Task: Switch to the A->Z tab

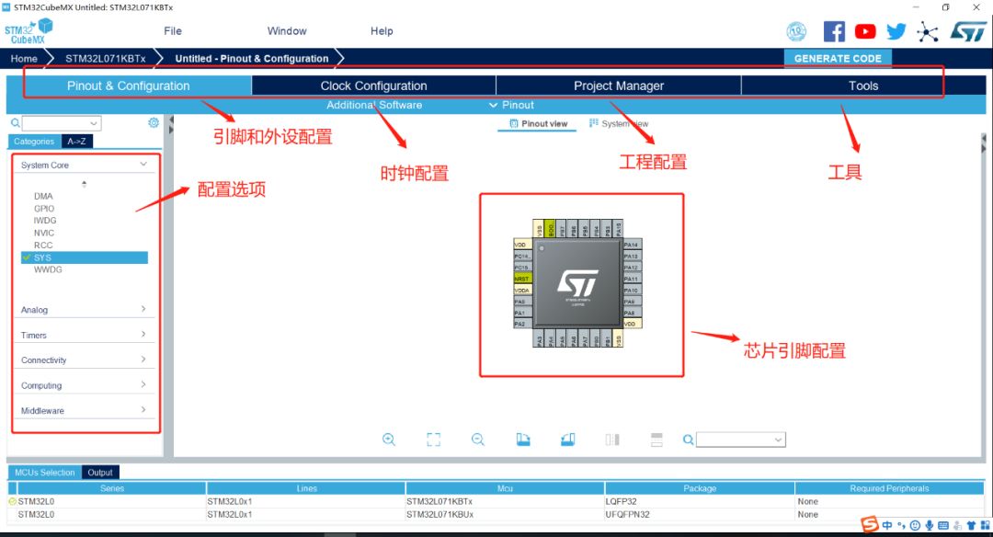Action: (77, 142)
